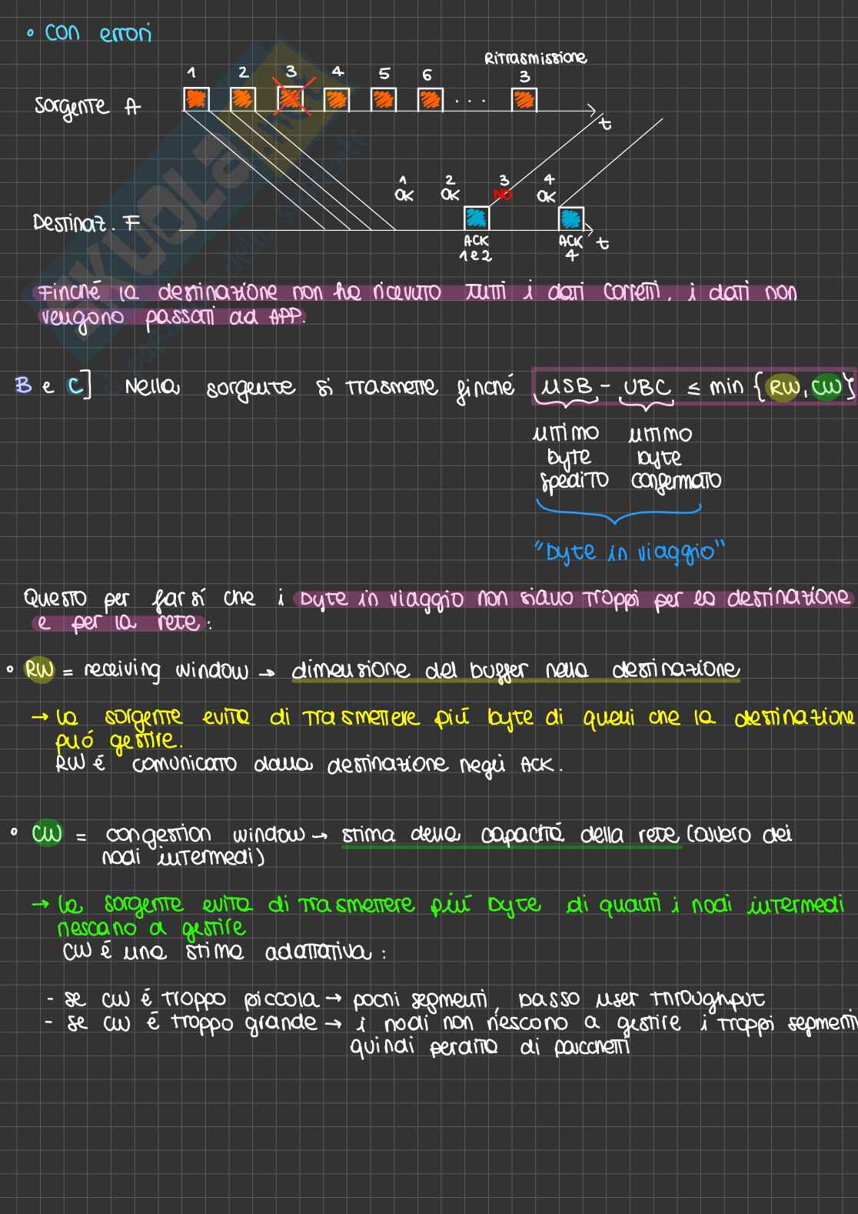Select the yellow-highlighted RW in the formula

pos(784,387)
